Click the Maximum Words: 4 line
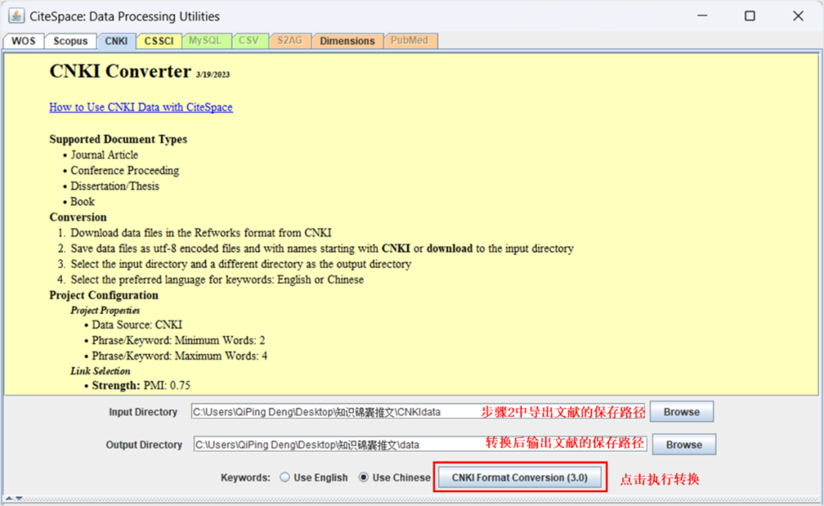This screenshot has width=824, height=506. pos(179,356)
